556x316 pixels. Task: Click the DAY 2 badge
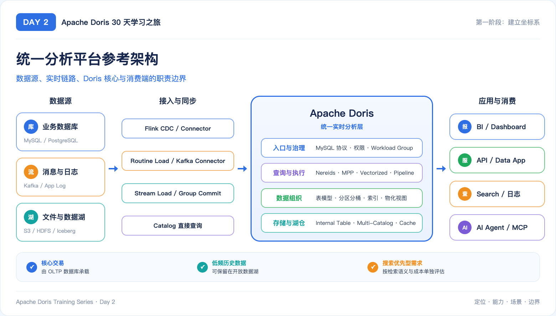click(x=36, y=22)
